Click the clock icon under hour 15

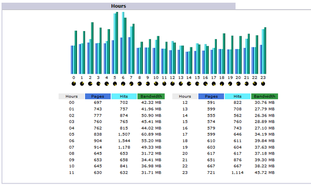pyautogui.click(x=197, y=84)
